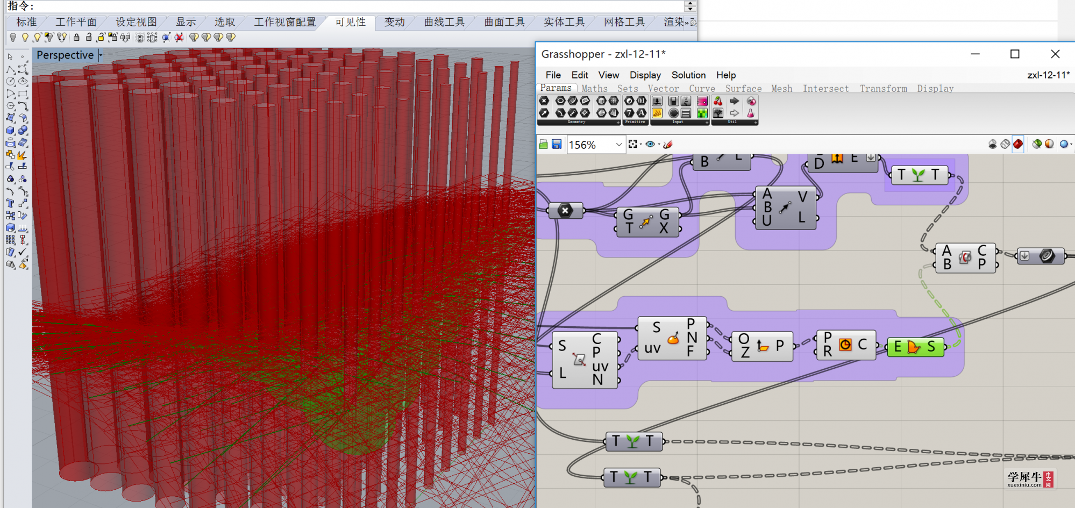
Task: Click the Zoom Extents icon in canvas toolbar
Action: click(632, 144)
